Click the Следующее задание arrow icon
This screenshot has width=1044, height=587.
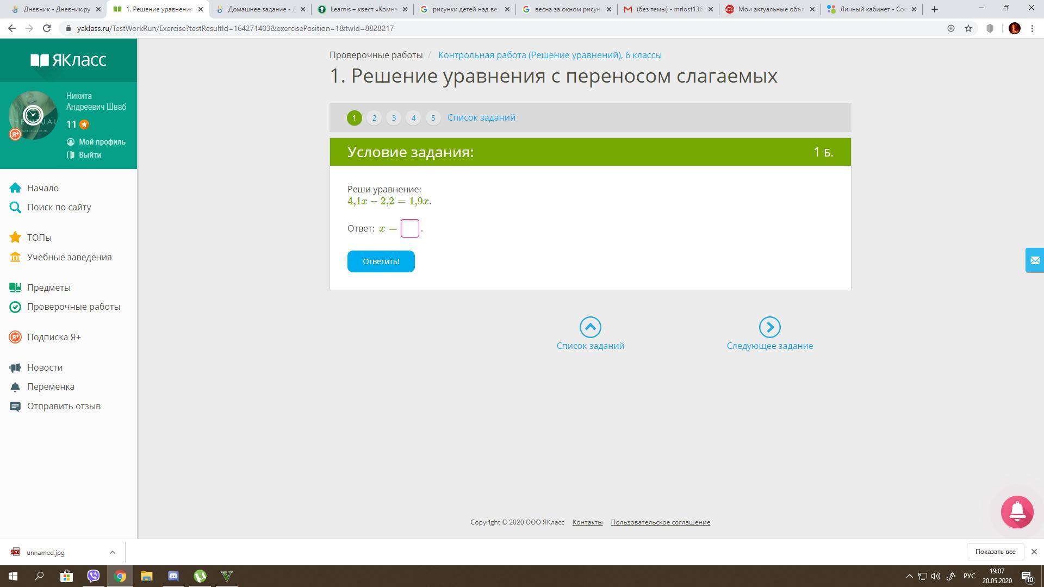click(769, 327)
